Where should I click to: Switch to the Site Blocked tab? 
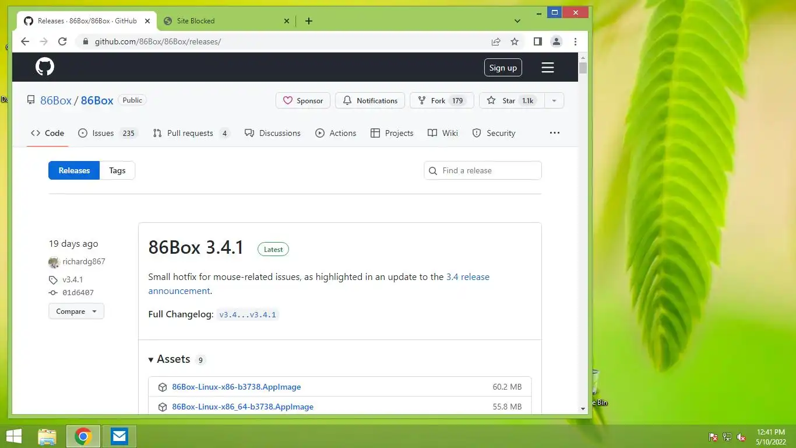[226, 21]
